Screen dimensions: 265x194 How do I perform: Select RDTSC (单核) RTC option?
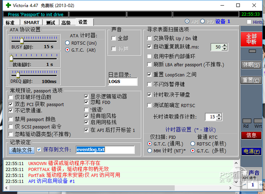point(193,143)
